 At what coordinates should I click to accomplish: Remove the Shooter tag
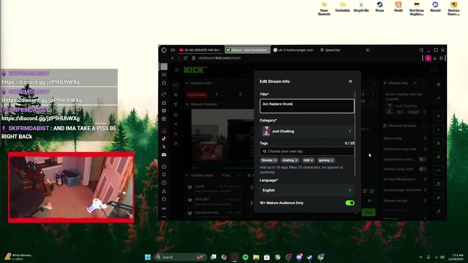[275, 160]
